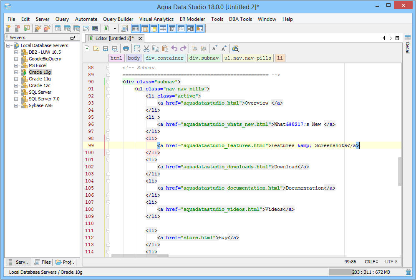The width and height of the screenshot is (416, 280).
Task: Expand the SQL Server 7.0 node
Action: (x=16, y=99)
